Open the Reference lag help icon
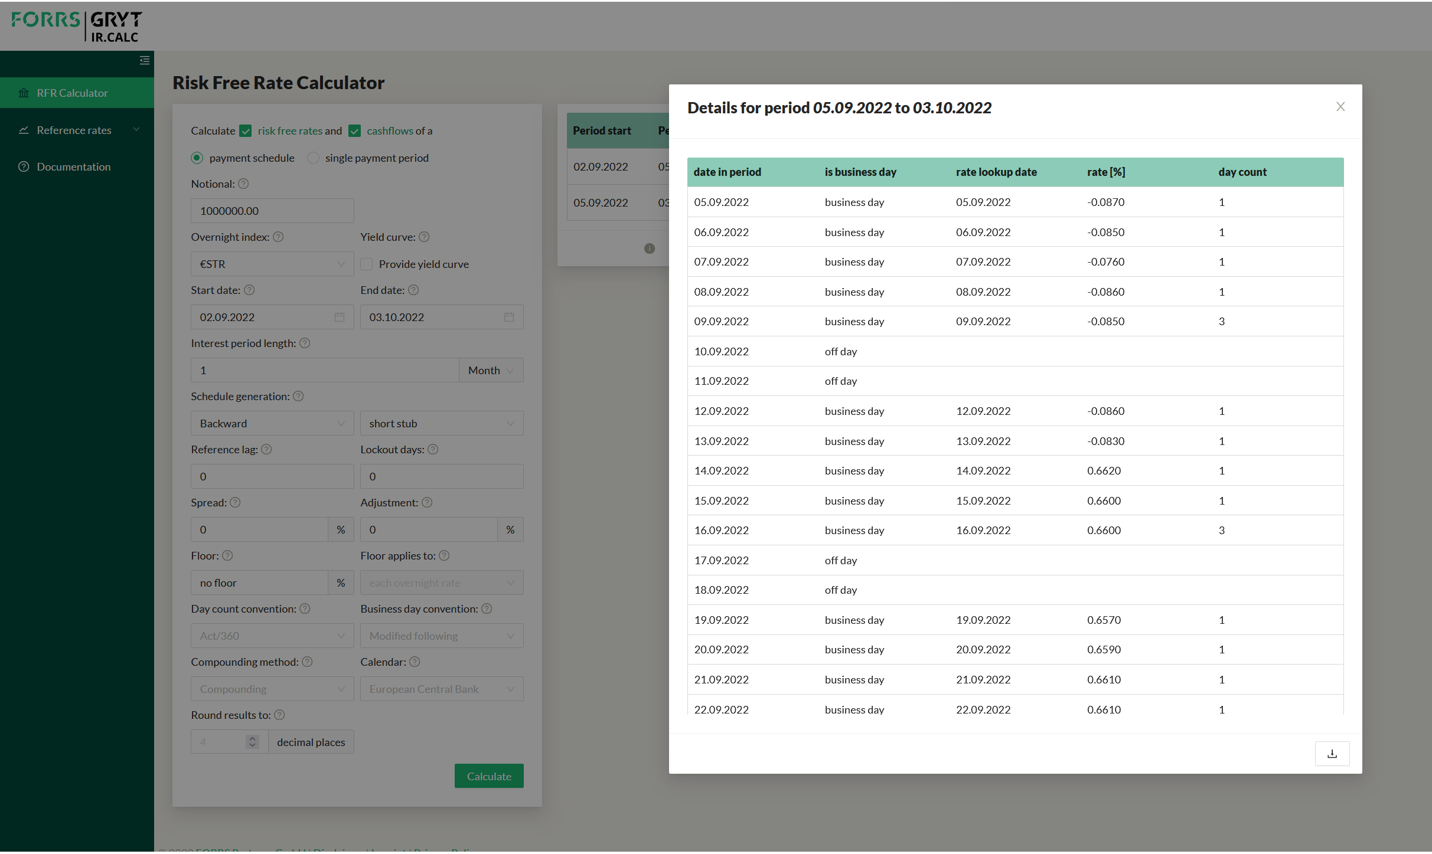 (266, 449)
